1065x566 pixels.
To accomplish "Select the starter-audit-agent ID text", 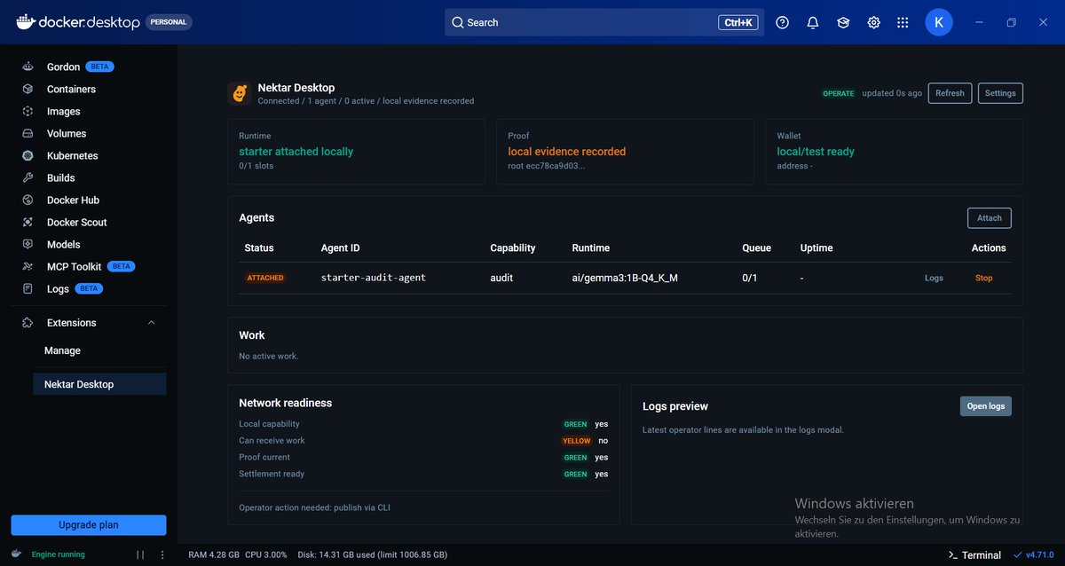I will click(x=374, y=278).
